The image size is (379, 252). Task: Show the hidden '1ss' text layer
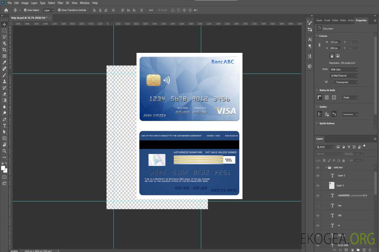coord(318,205)
